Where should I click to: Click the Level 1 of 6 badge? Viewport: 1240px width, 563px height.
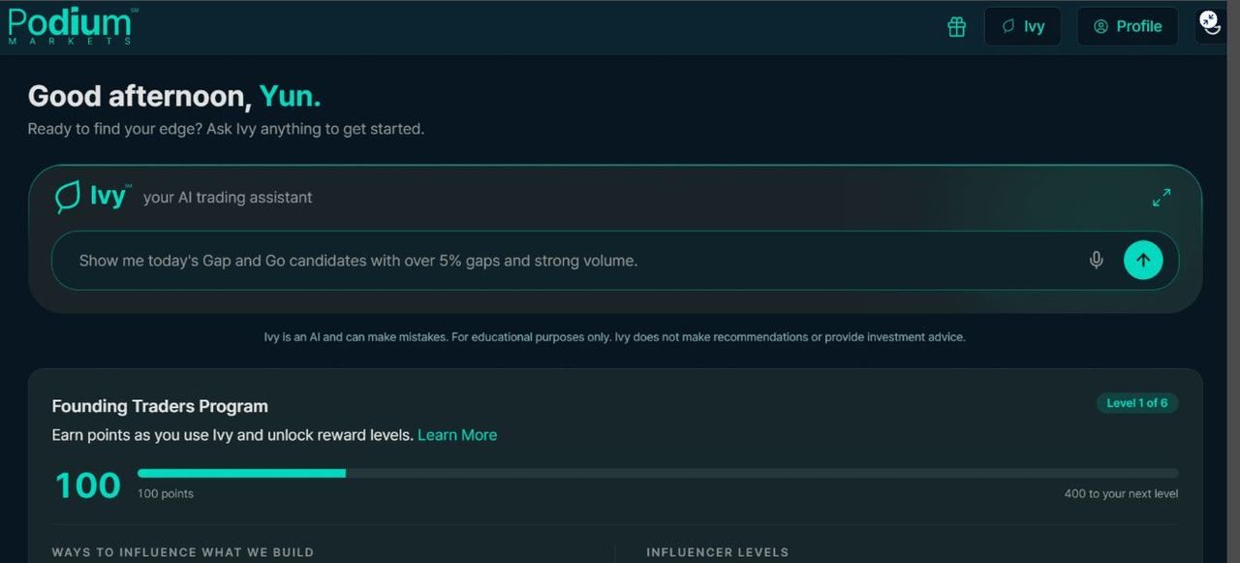click(x=1137, y=403)
